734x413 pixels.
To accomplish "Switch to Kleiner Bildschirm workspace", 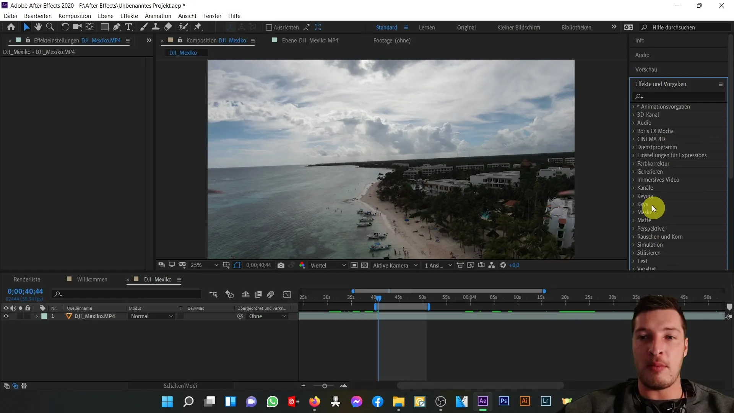I will click(518, 28).
